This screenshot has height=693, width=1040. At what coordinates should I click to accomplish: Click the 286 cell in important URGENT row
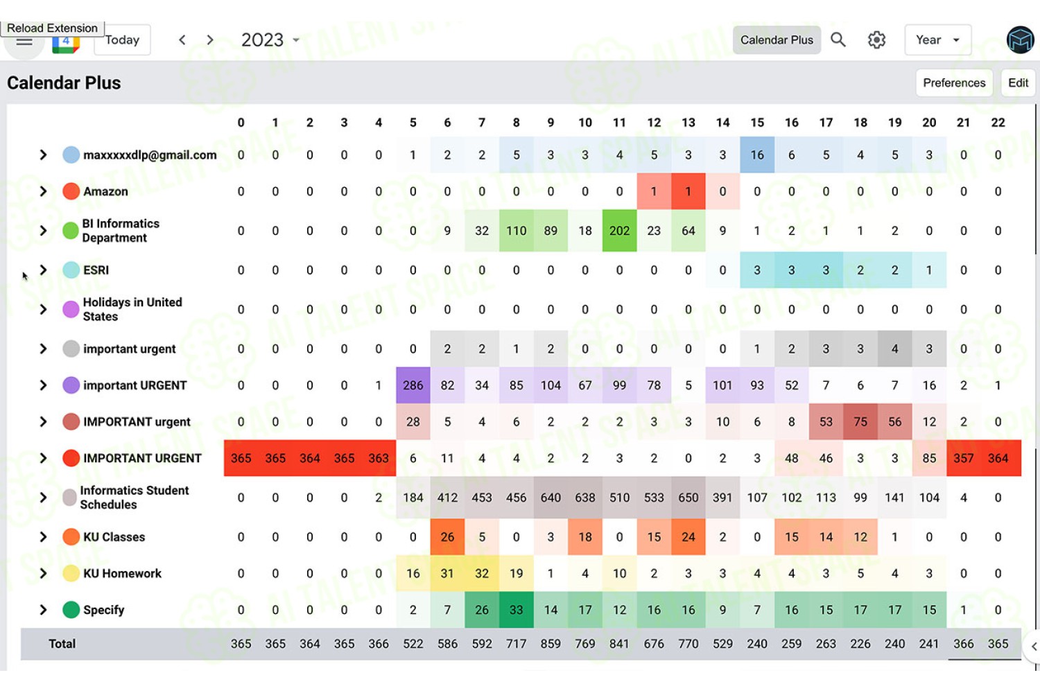[413, 385]
